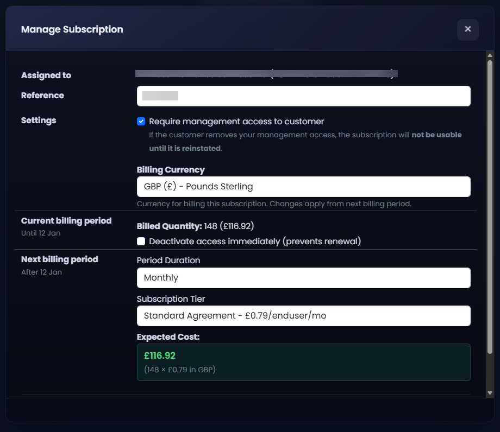This screenshot has width=500, height=432.
Task: Check Deactivate access immediately checkbox
Action: (x=141, y=242)
